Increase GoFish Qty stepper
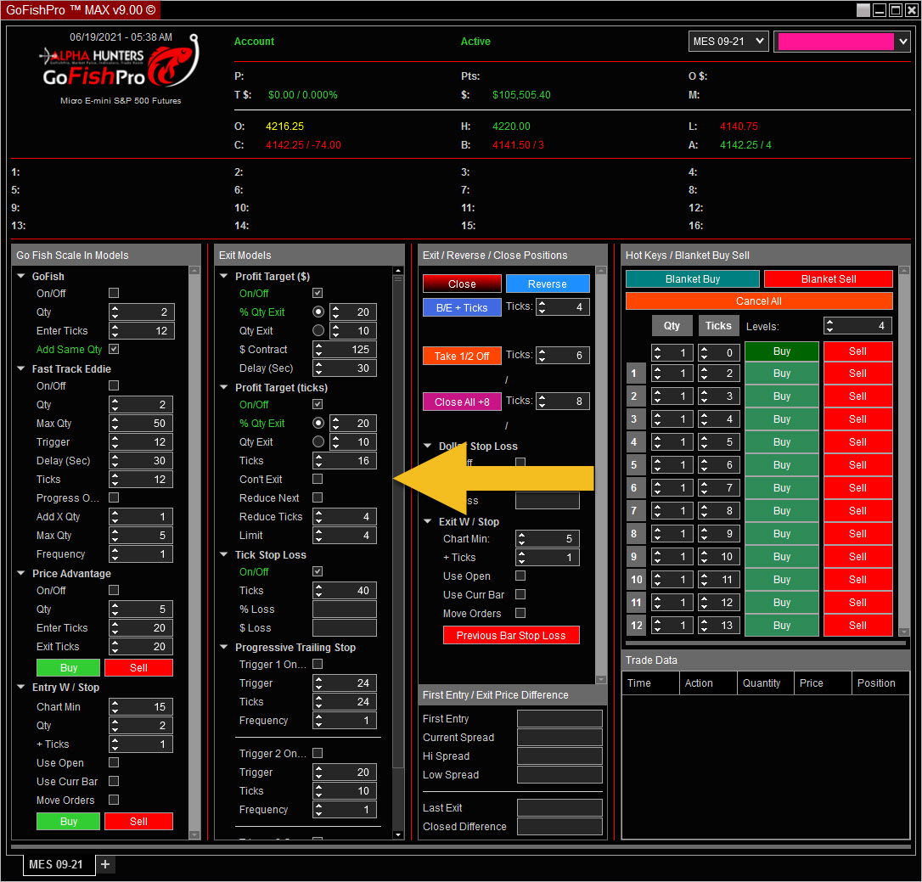Image resolution: width=922 pixels, height=882 pixels. point(115,308)
